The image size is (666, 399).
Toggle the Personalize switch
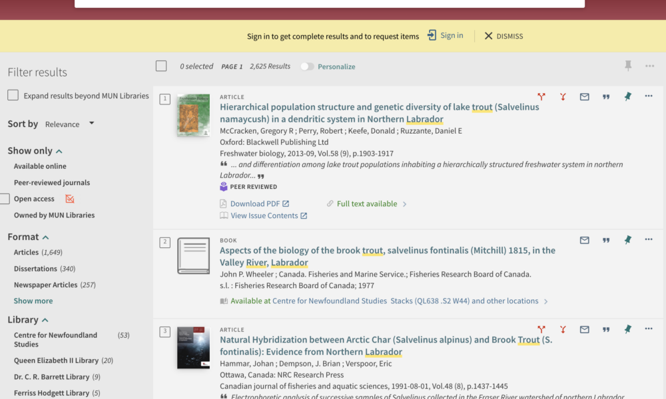point(307,66)
